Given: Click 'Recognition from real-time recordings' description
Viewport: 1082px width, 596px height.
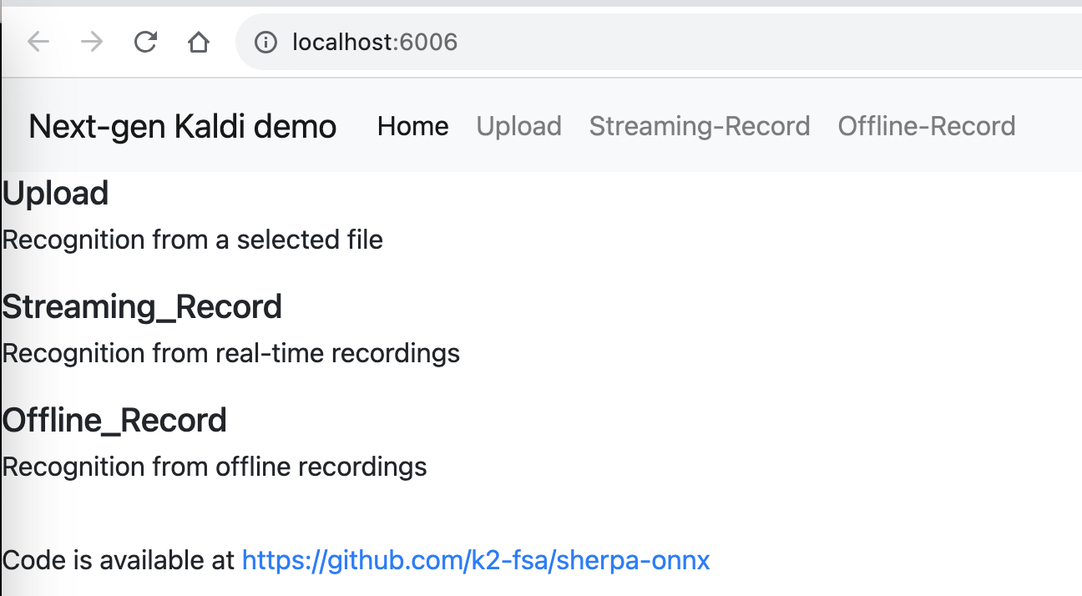Looking at the screenshot, I should coord(231,354).
